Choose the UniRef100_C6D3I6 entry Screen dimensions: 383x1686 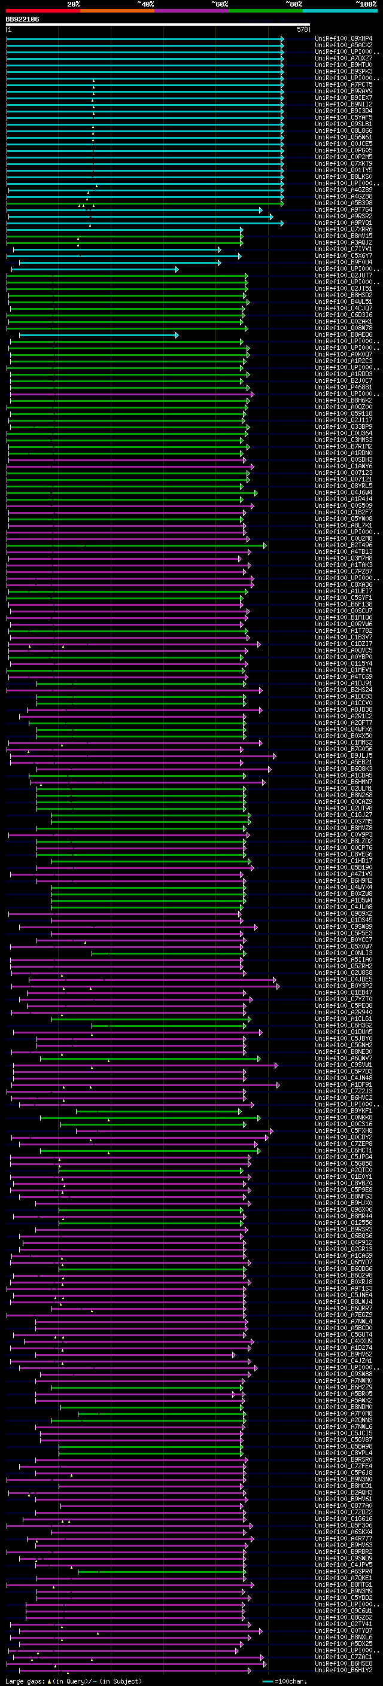click(344, 315)
